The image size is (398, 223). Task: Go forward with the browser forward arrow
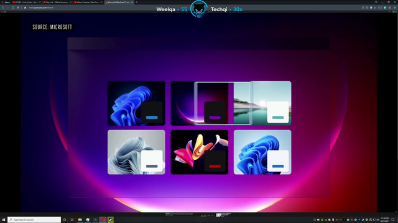(8, 7)
